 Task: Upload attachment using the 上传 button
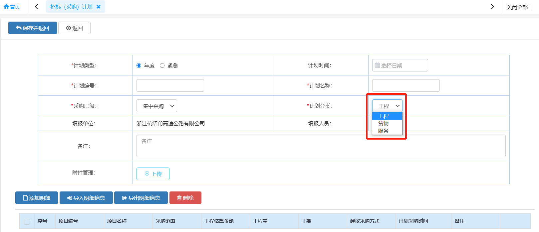click(153, 174)
